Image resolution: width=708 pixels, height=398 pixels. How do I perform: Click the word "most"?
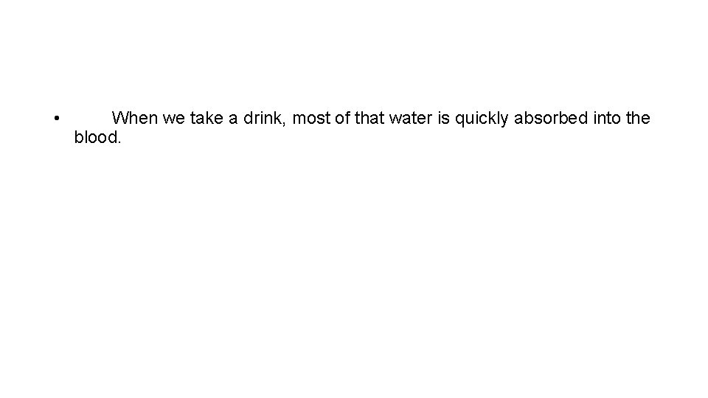coord(311,119)
